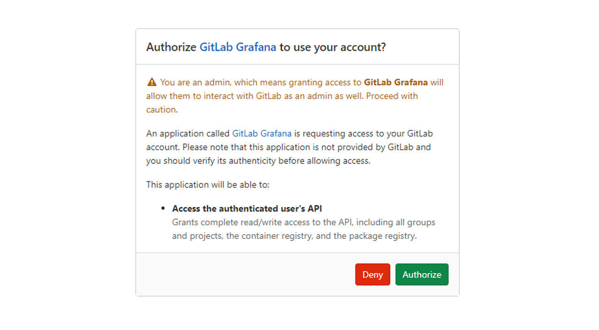The height and width of the screenshot is (330, 599).
Task: Click the red Deny button
Action: tap(373, 274)
